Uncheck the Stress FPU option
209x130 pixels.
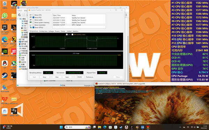point(33,17)
